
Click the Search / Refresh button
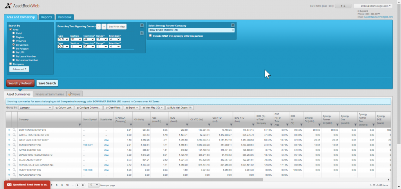(20, 83)
